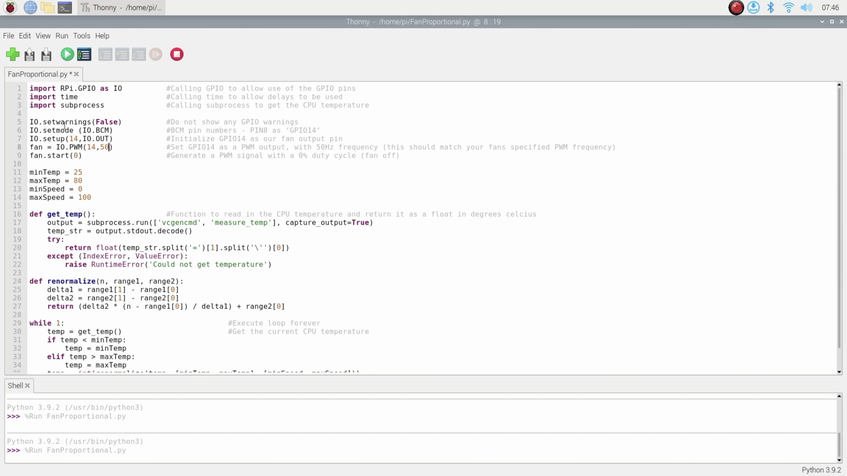Viewport: 847px width, 476px height.
Task: Open the Raspberry Pi main menu
Action: [x=10, y=7]
